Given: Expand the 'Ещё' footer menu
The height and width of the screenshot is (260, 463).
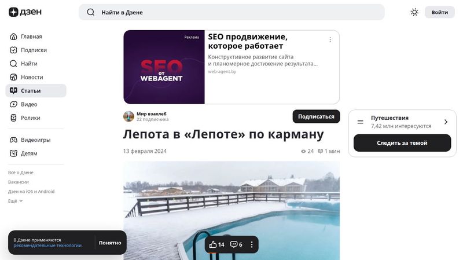Looking at the screenshot, I should 16,201.
